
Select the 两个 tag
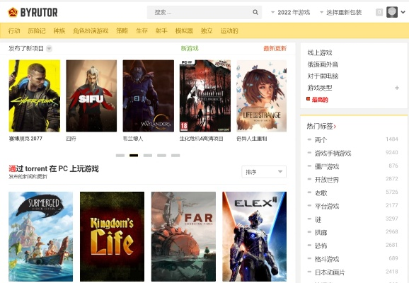point(321,140)
